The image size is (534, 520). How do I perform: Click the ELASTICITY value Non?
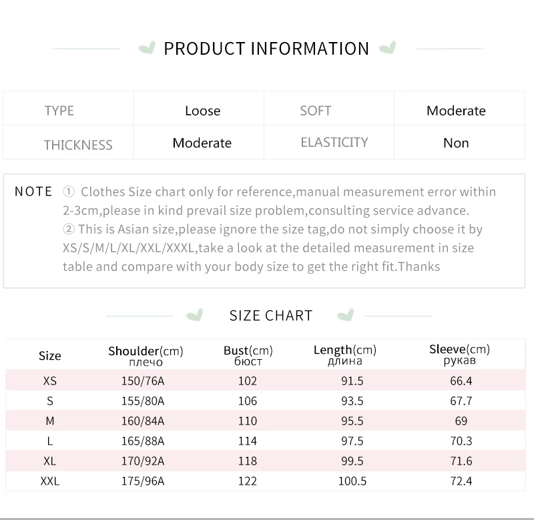click(x=456, y=143)
